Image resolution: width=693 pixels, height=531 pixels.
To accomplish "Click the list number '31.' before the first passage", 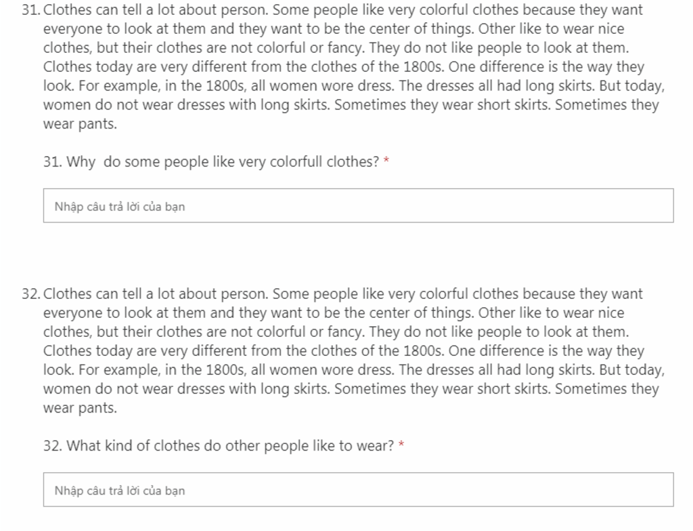I will pos(31,9).
